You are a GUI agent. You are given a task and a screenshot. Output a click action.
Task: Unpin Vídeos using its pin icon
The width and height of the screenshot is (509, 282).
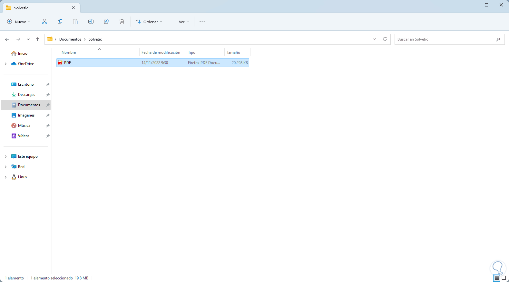tap(48, 136)
